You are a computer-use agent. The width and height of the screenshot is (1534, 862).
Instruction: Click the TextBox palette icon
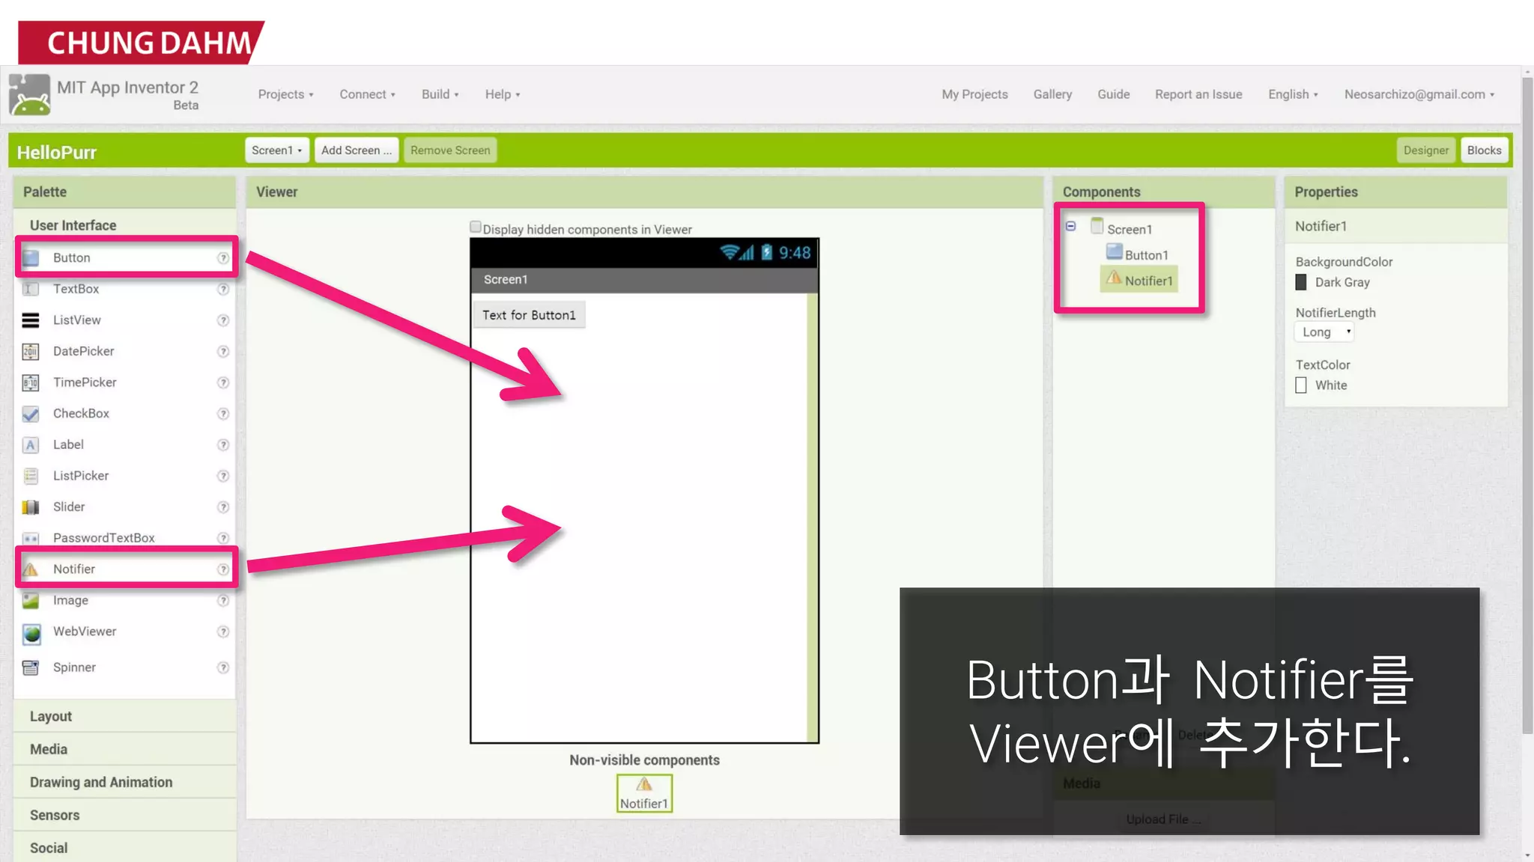coord(31,289)
